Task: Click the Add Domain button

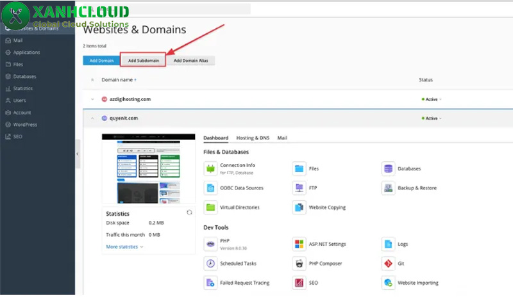Action: coord(101,61)
